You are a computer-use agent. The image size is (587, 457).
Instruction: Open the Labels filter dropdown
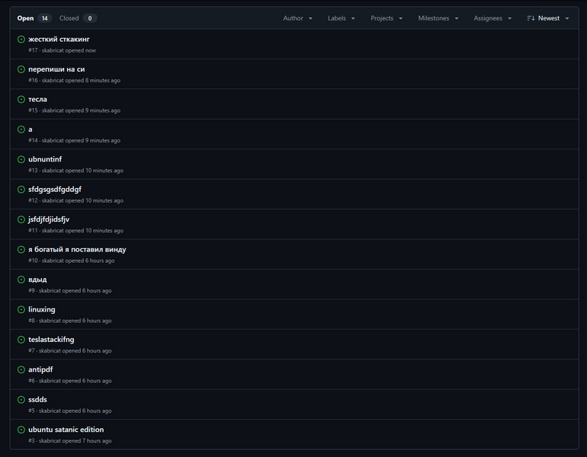coord(342,18)
